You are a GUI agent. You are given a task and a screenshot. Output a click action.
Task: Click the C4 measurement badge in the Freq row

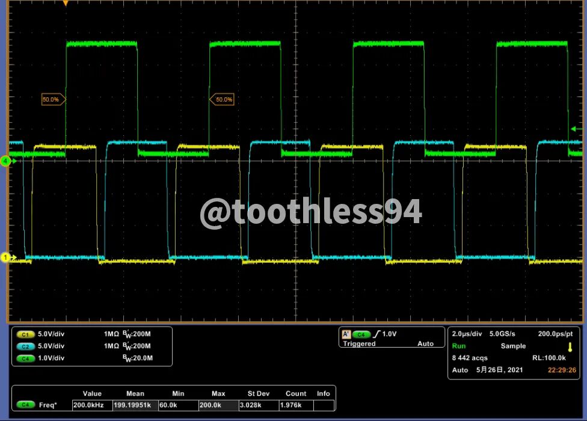tap(25, 405)
